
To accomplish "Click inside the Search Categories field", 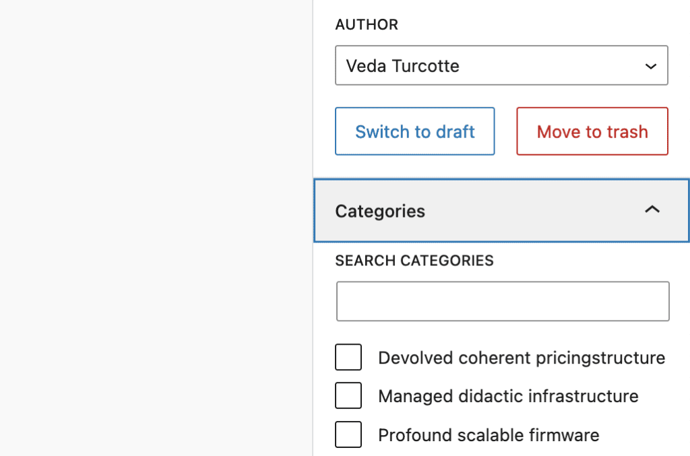I will coord(501,301).
